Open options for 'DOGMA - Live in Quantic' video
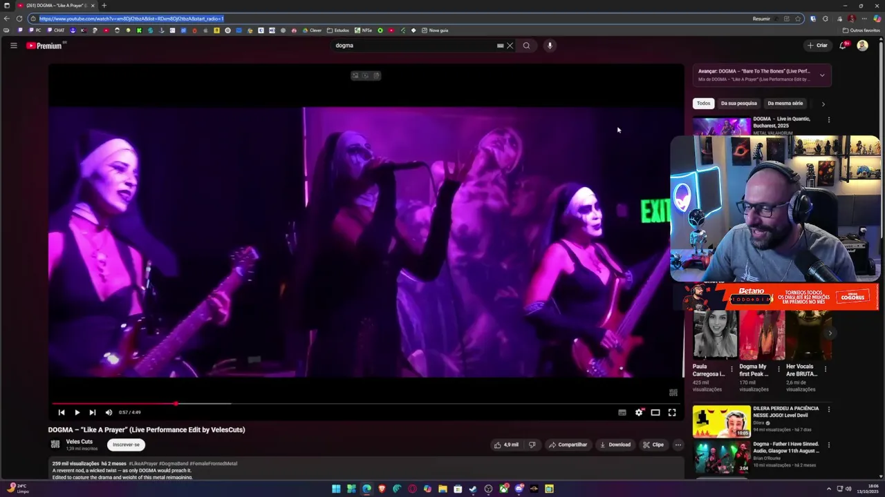The height and width of the screenshot is (497, 885). point(829,120)
